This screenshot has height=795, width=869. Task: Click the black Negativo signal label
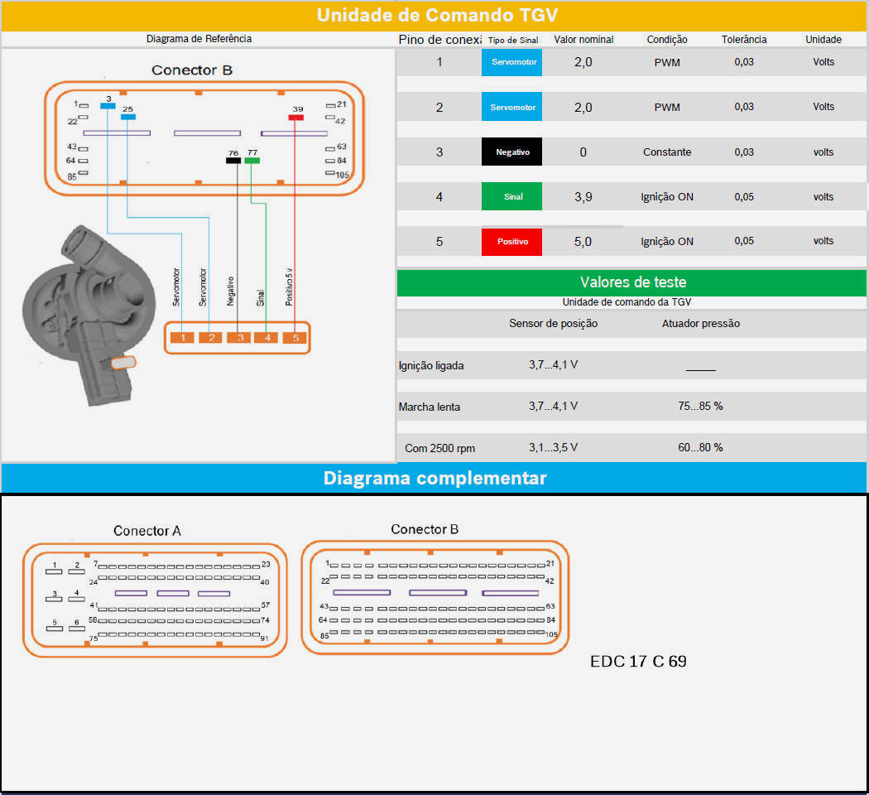511,152
